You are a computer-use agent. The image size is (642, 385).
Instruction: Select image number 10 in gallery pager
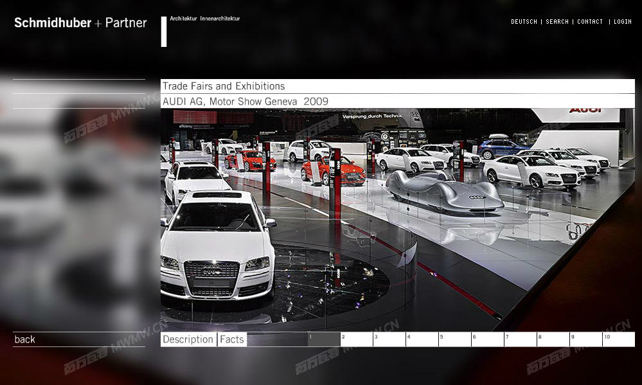tap(619, 339)
